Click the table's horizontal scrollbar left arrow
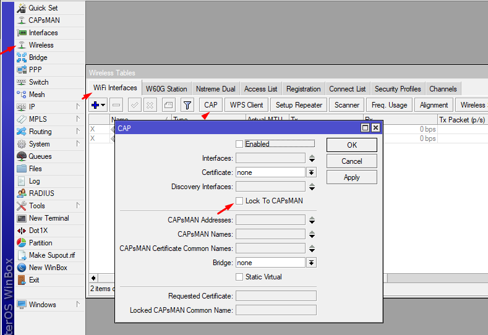The height and width of the screenshot is (335, 488). (x=93, y=278)
